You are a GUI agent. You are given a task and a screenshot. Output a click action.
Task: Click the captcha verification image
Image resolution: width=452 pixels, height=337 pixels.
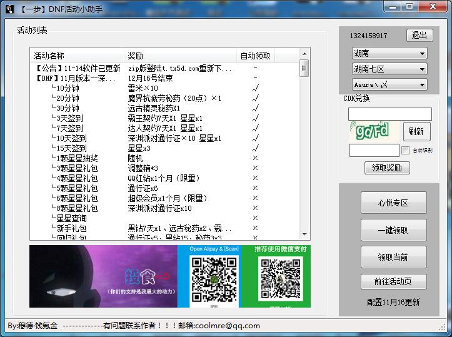click(373, 132)
